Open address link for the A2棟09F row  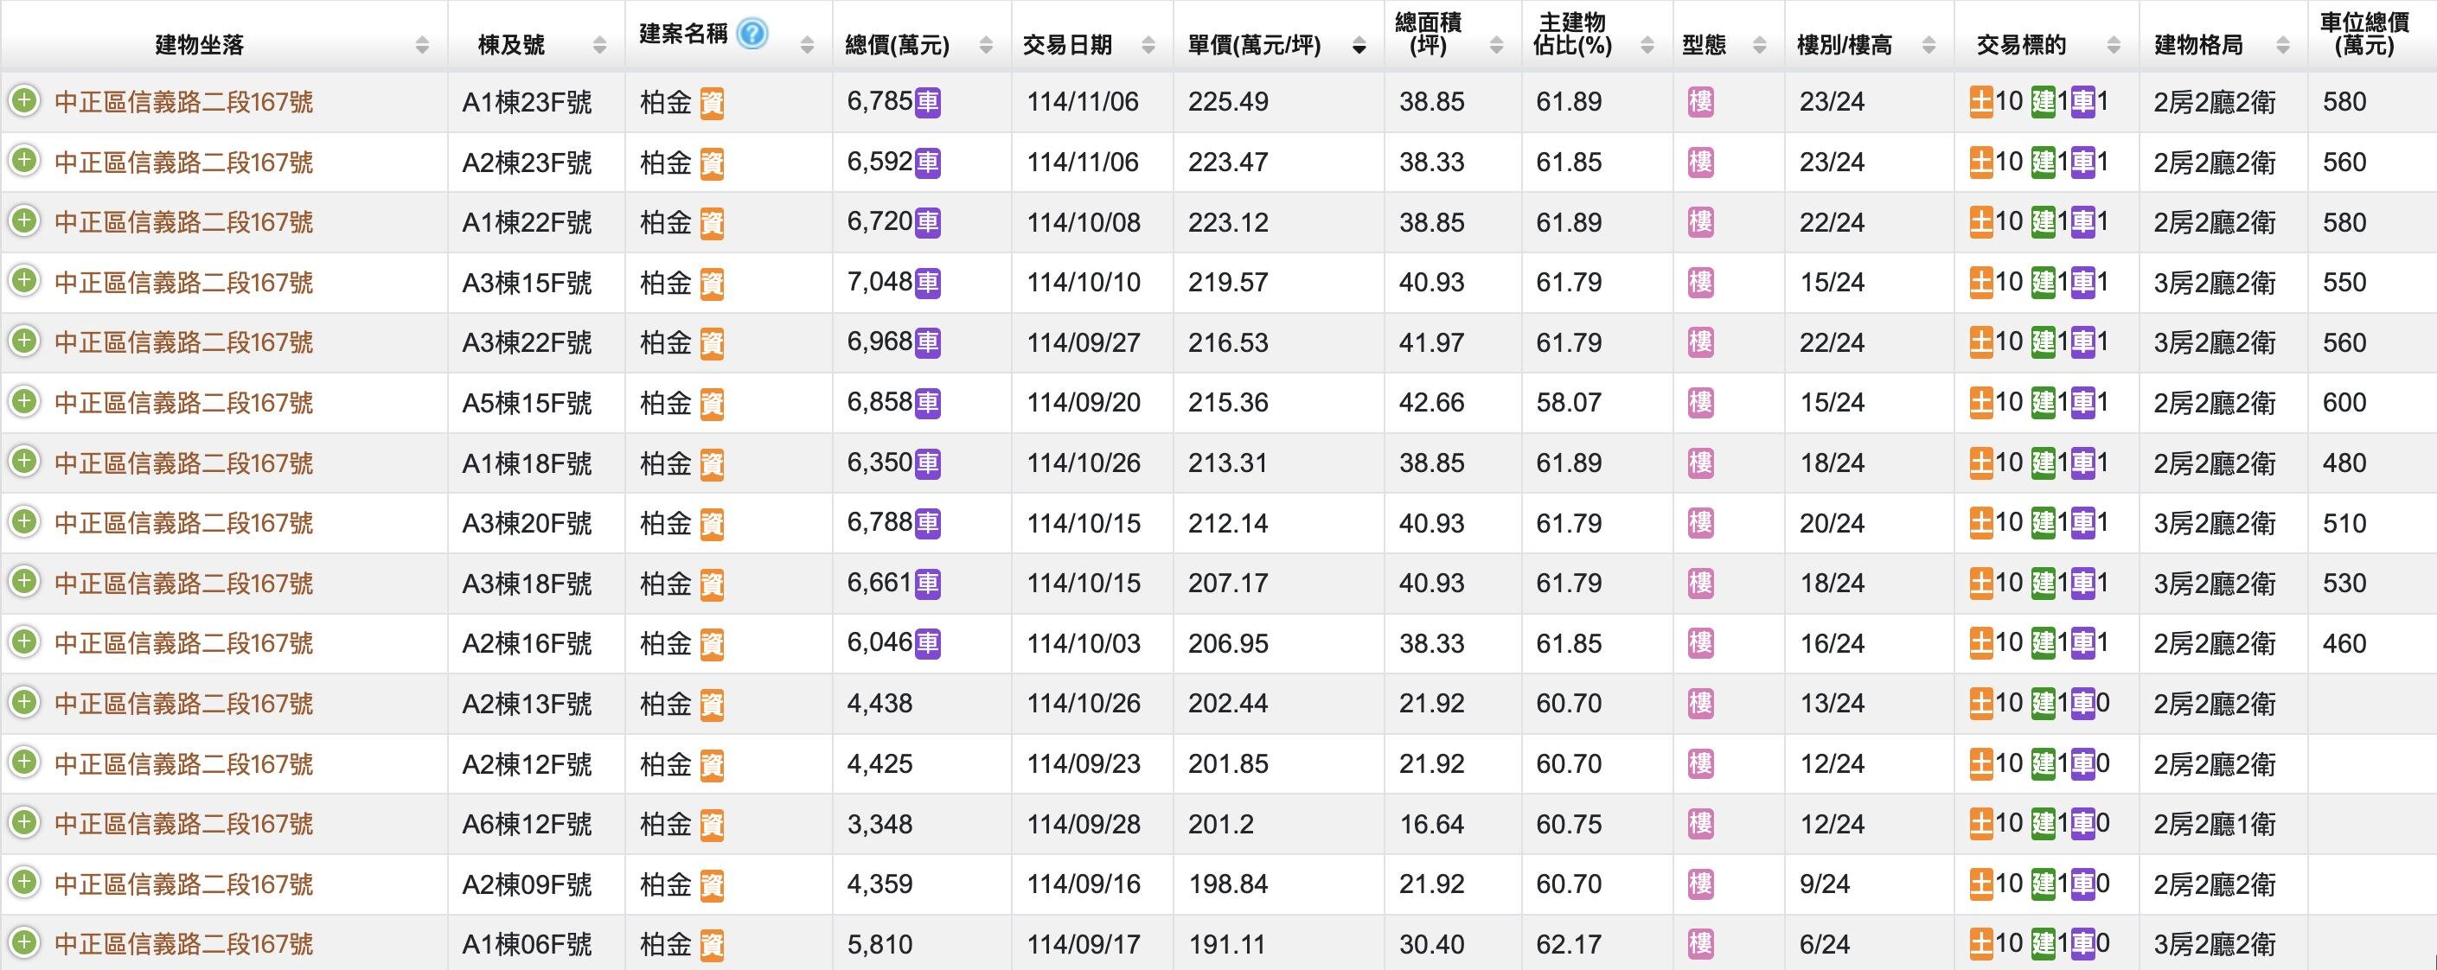183,885
